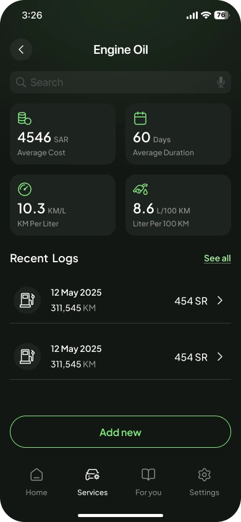The width and height of the screenshot is (241, 522).
Task: Tap the speedometer icon on KM Per Liter card
Action: [x=25, y=189]
